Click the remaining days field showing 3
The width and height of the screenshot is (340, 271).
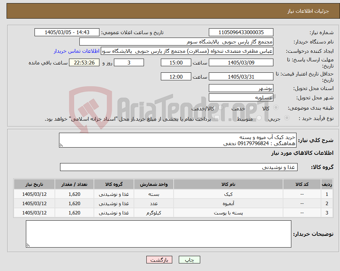[x=129, y=63]
